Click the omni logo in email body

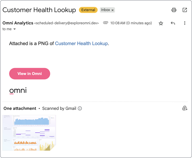coord(18,90)
